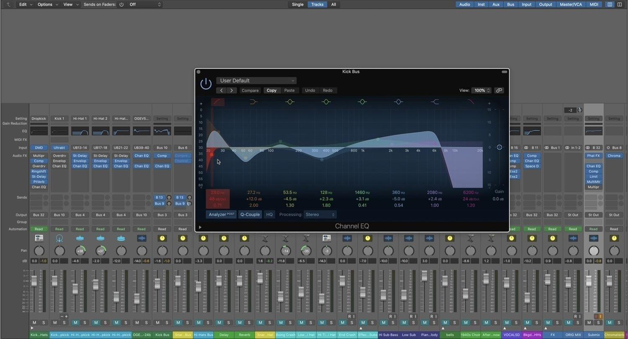Image resolution: width=628 pixels, height=339 pixels.
Task: Click Compare button in Channel EQ
Action: click(250, 90)
